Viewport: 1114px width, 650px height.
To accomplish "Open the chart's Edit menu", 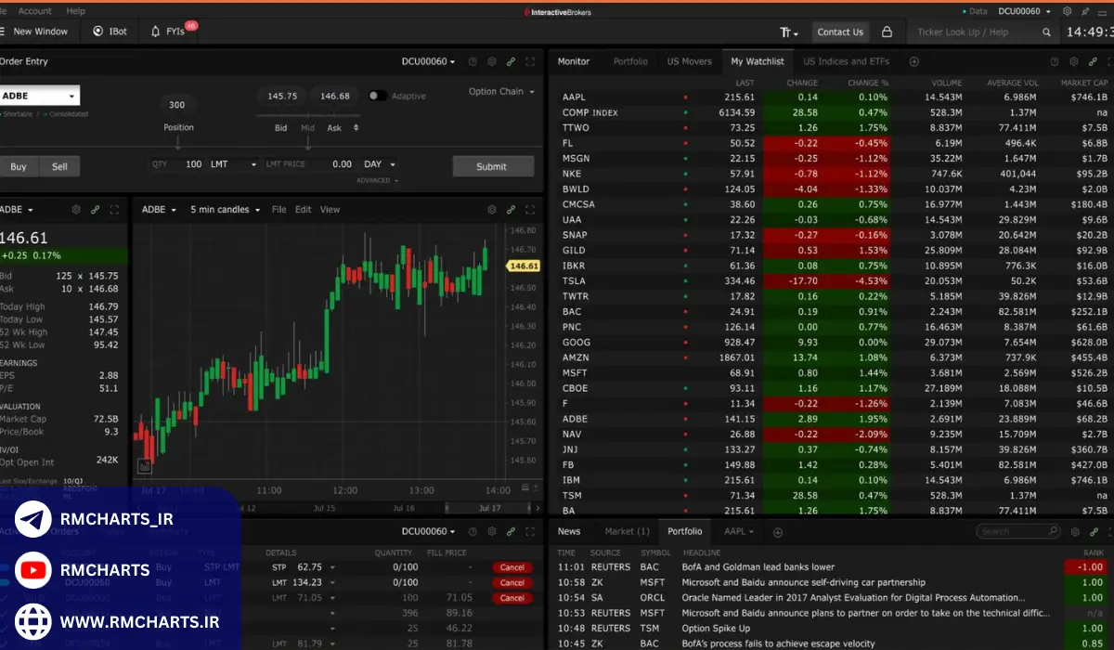I will click(x=303, y=210).
